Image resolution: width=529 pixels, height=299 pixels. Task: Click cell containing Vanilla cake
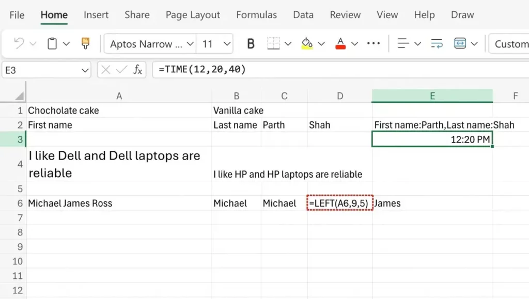pyautogui.click(x=237, y=111)
